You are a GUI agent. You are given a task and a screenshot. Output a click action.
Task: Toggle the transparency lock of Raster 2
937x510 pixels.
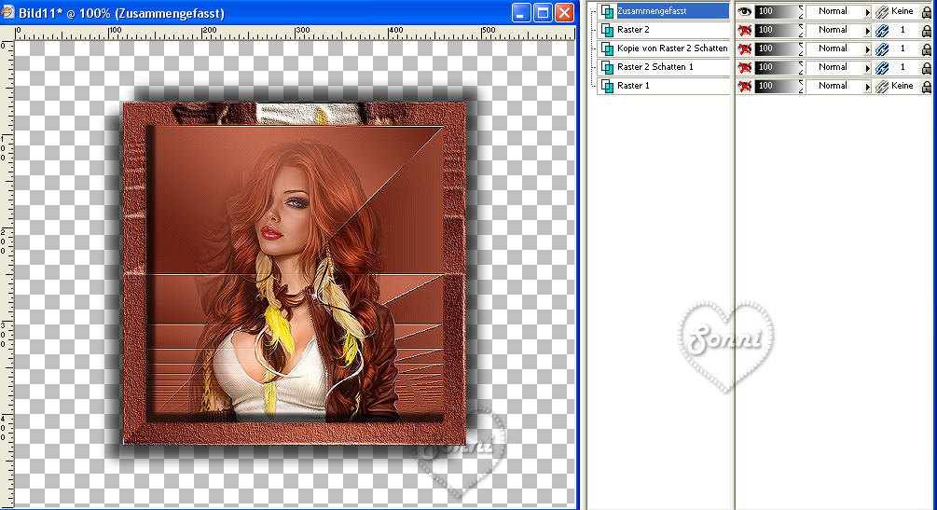926,31
